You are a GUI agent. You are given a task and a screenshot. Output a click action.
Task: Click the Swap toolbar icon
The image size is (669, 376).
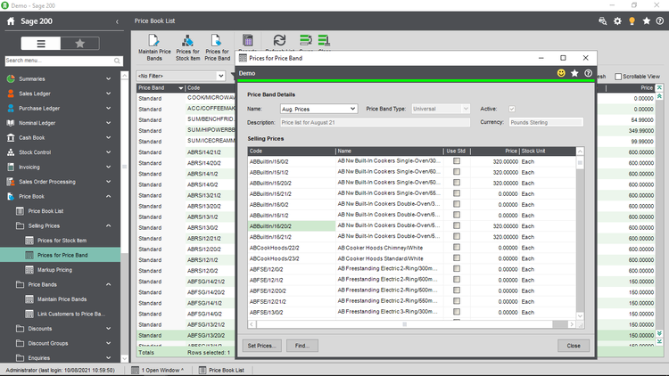pos(306,41)
